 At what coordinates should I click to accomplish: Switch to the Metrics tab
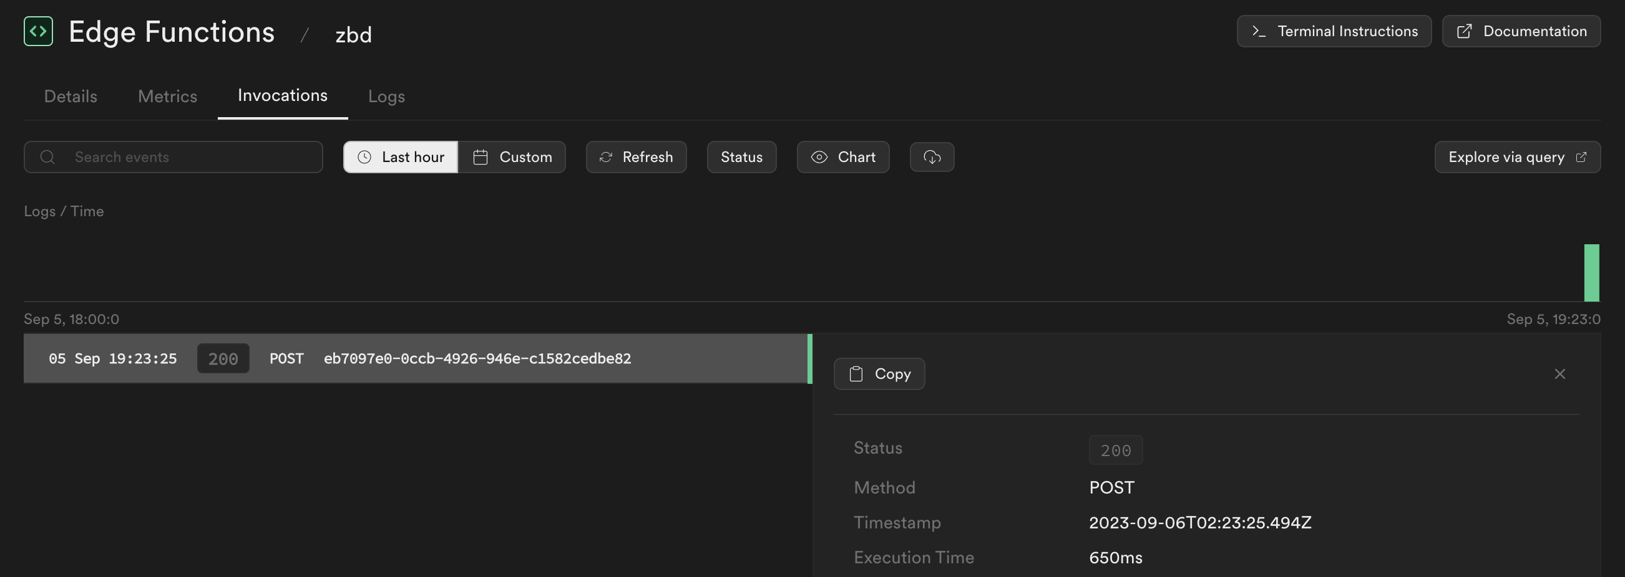click(x=167, y=96)
